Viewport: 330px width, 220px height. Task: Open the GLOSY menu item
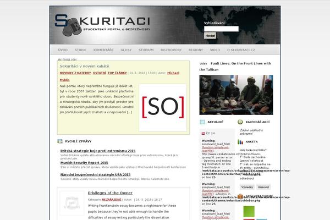126,50
